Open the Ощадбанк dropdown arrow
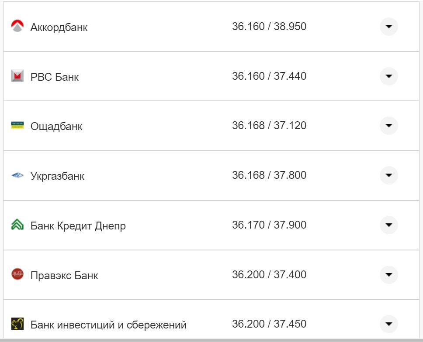The height and width of the screenshot is (342, 423). (x=388, y=126)
